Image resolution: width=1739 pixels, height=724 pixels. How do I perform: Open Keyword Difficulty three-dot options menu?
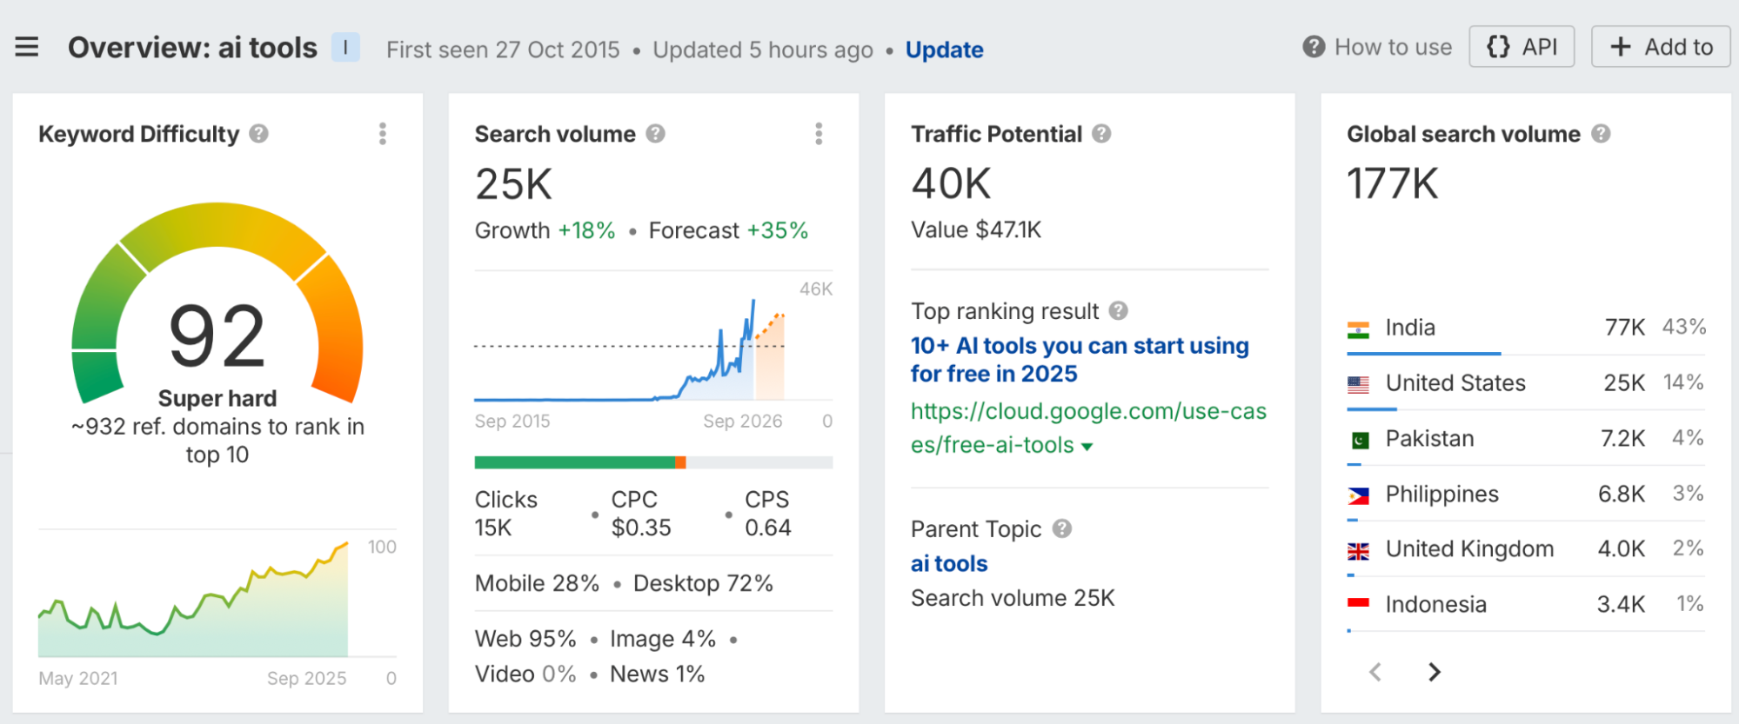pyautogui.click(x=383, y=134)
